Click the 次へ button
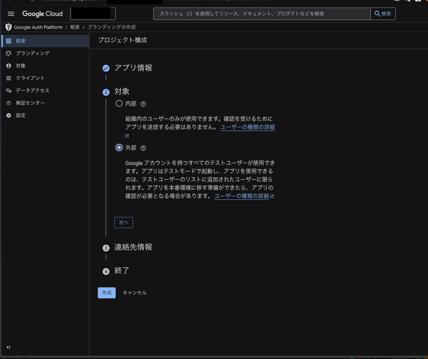 click(123, 223)
